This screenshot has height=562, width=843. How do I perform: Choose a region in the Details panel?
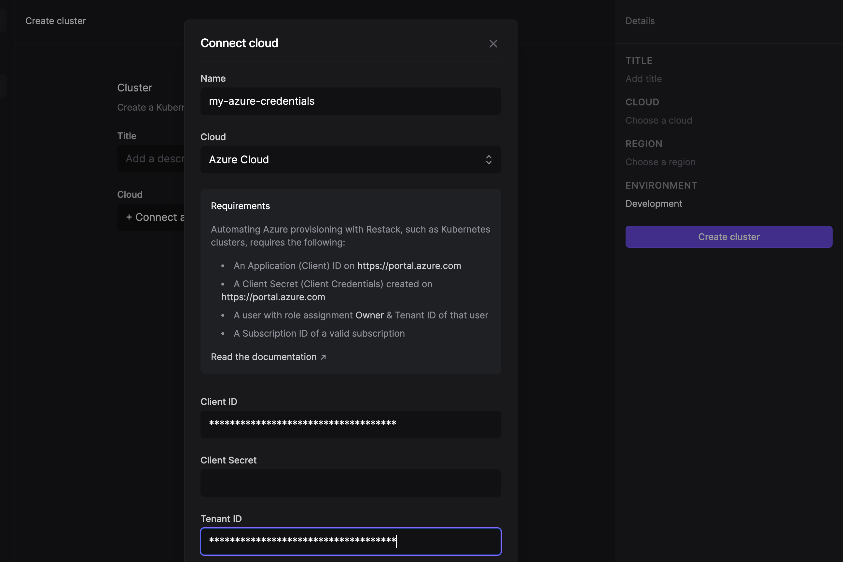pyautogui.click(x=660, y=162)
